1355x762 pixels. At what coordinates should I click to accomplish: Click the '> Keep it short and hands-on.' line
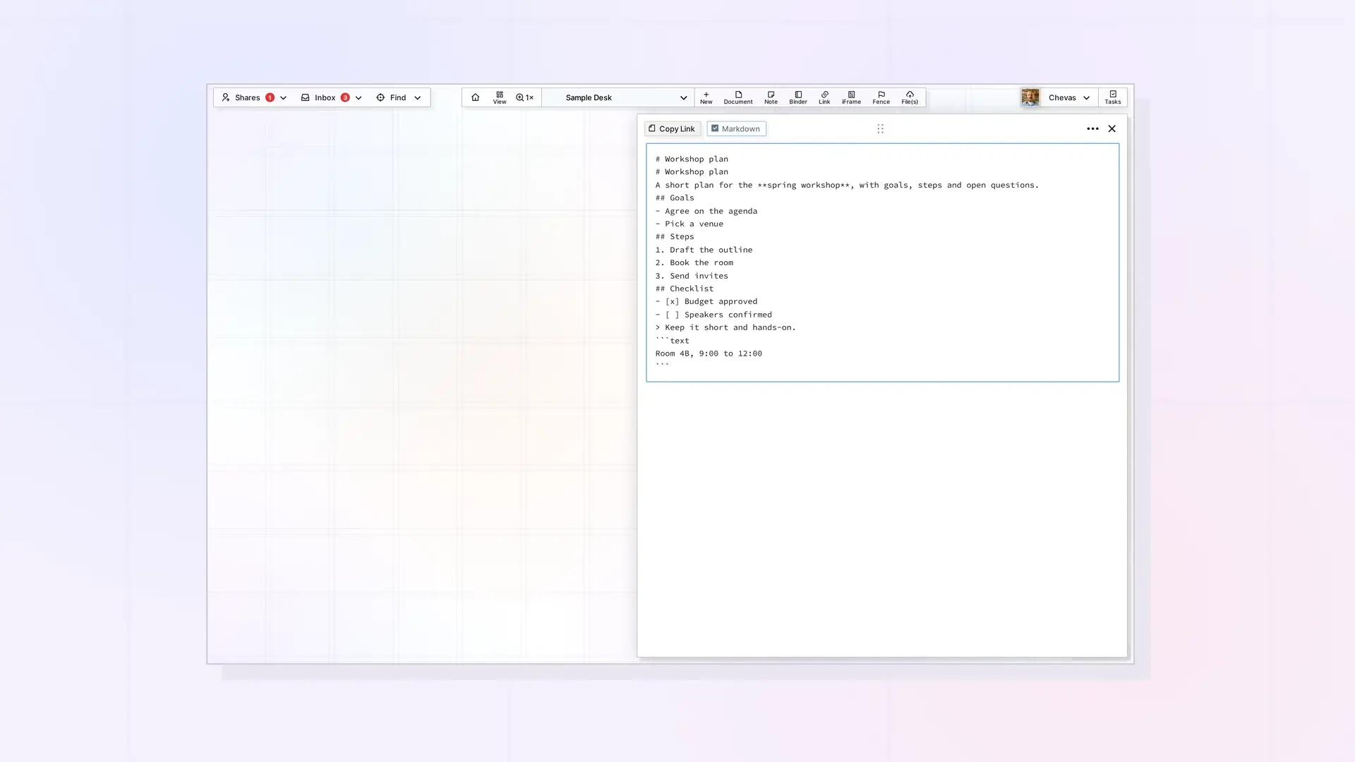725,327
